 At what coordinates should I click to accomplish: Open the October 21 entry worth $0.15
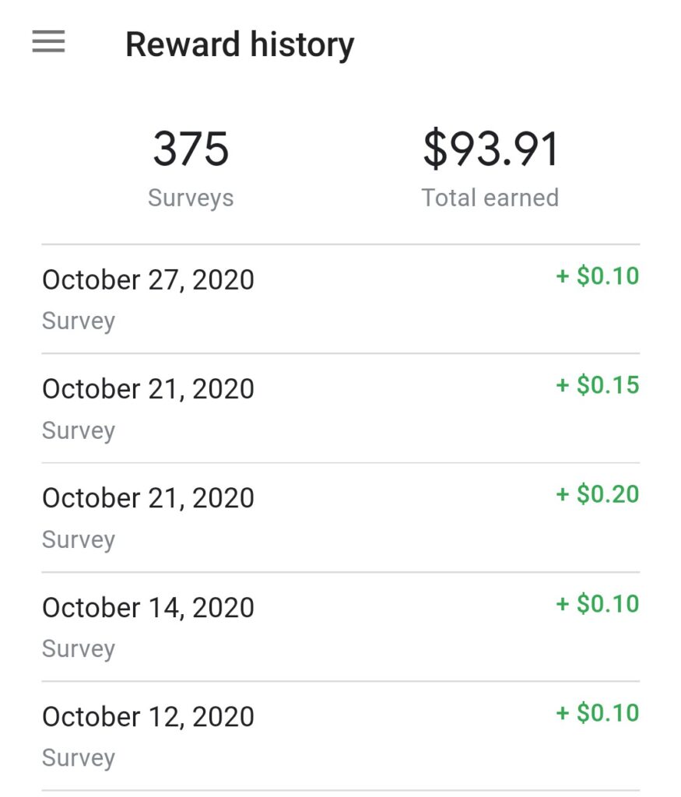click(148, 388)
